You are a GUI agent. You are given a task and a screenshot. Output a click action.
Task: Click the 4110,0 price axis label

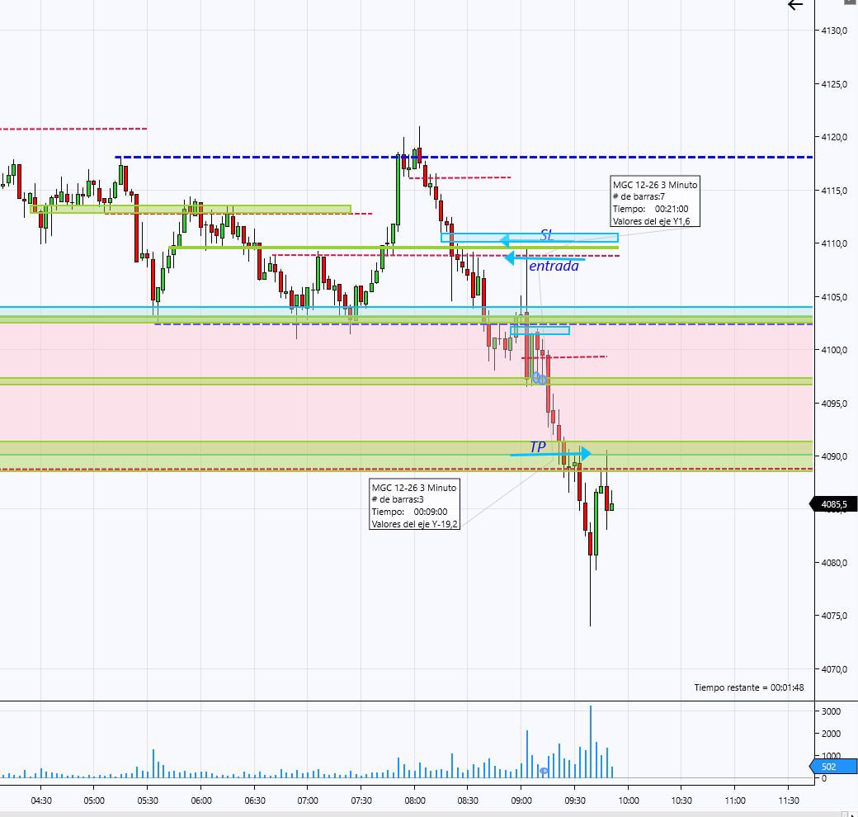click(834, 243)
